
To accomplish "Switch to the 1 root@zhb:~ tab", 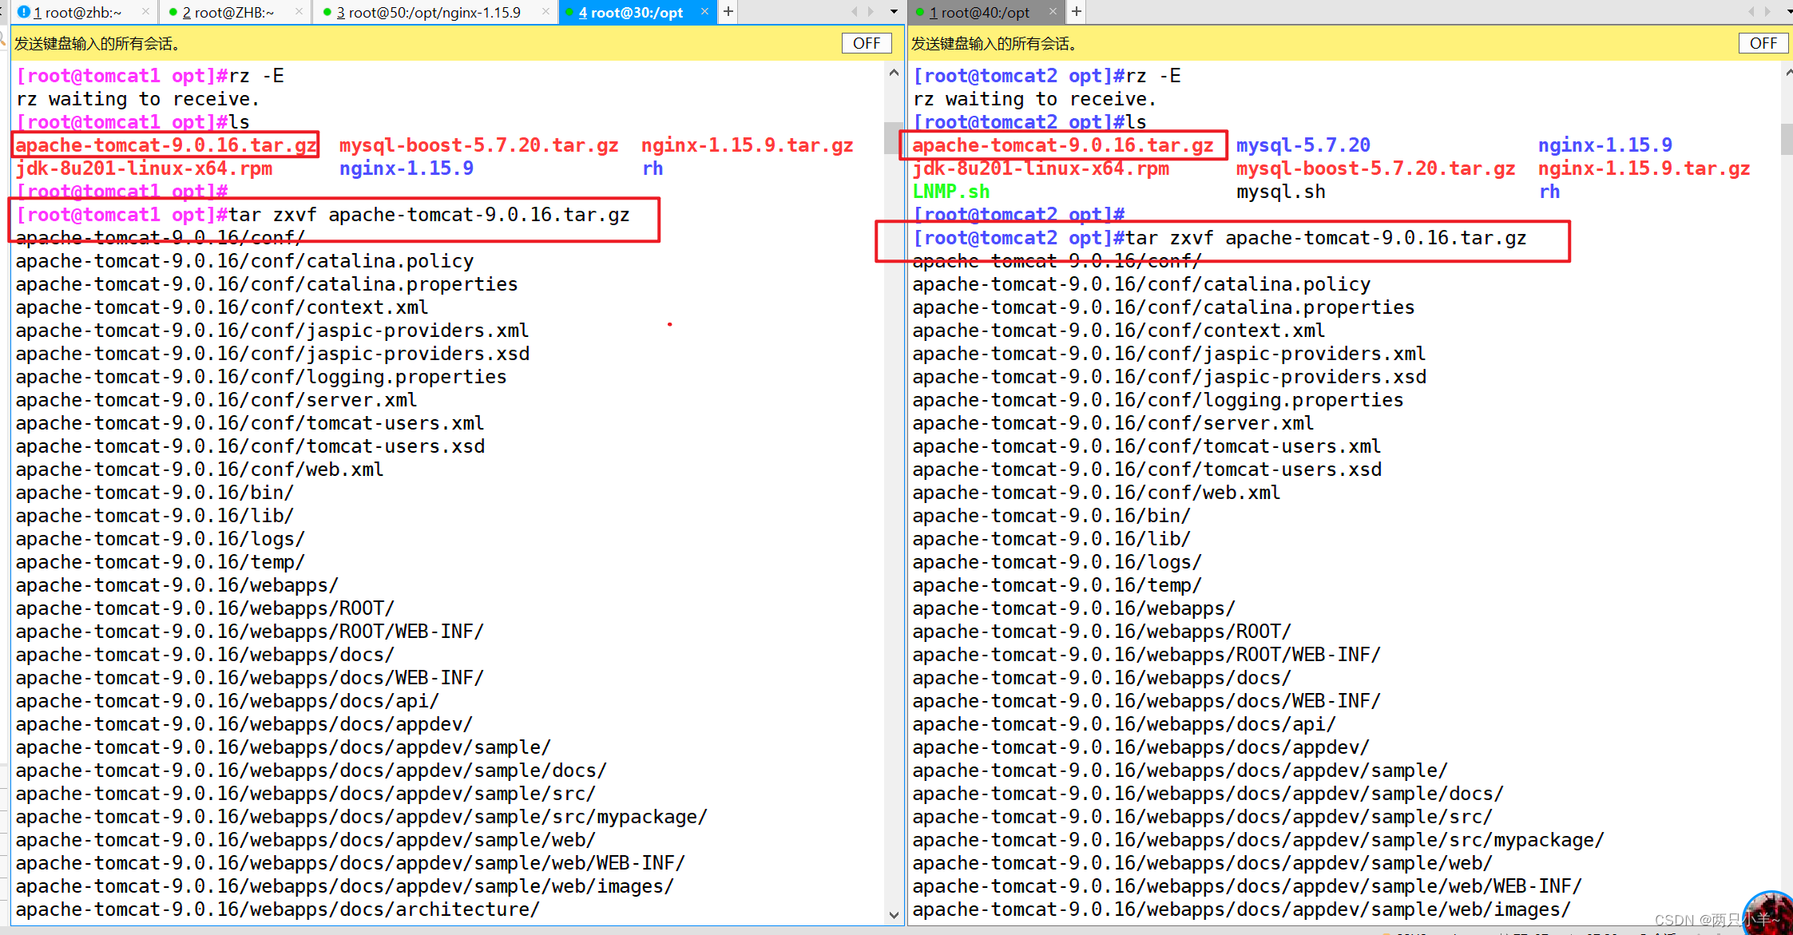I will (x=77, y=12).
